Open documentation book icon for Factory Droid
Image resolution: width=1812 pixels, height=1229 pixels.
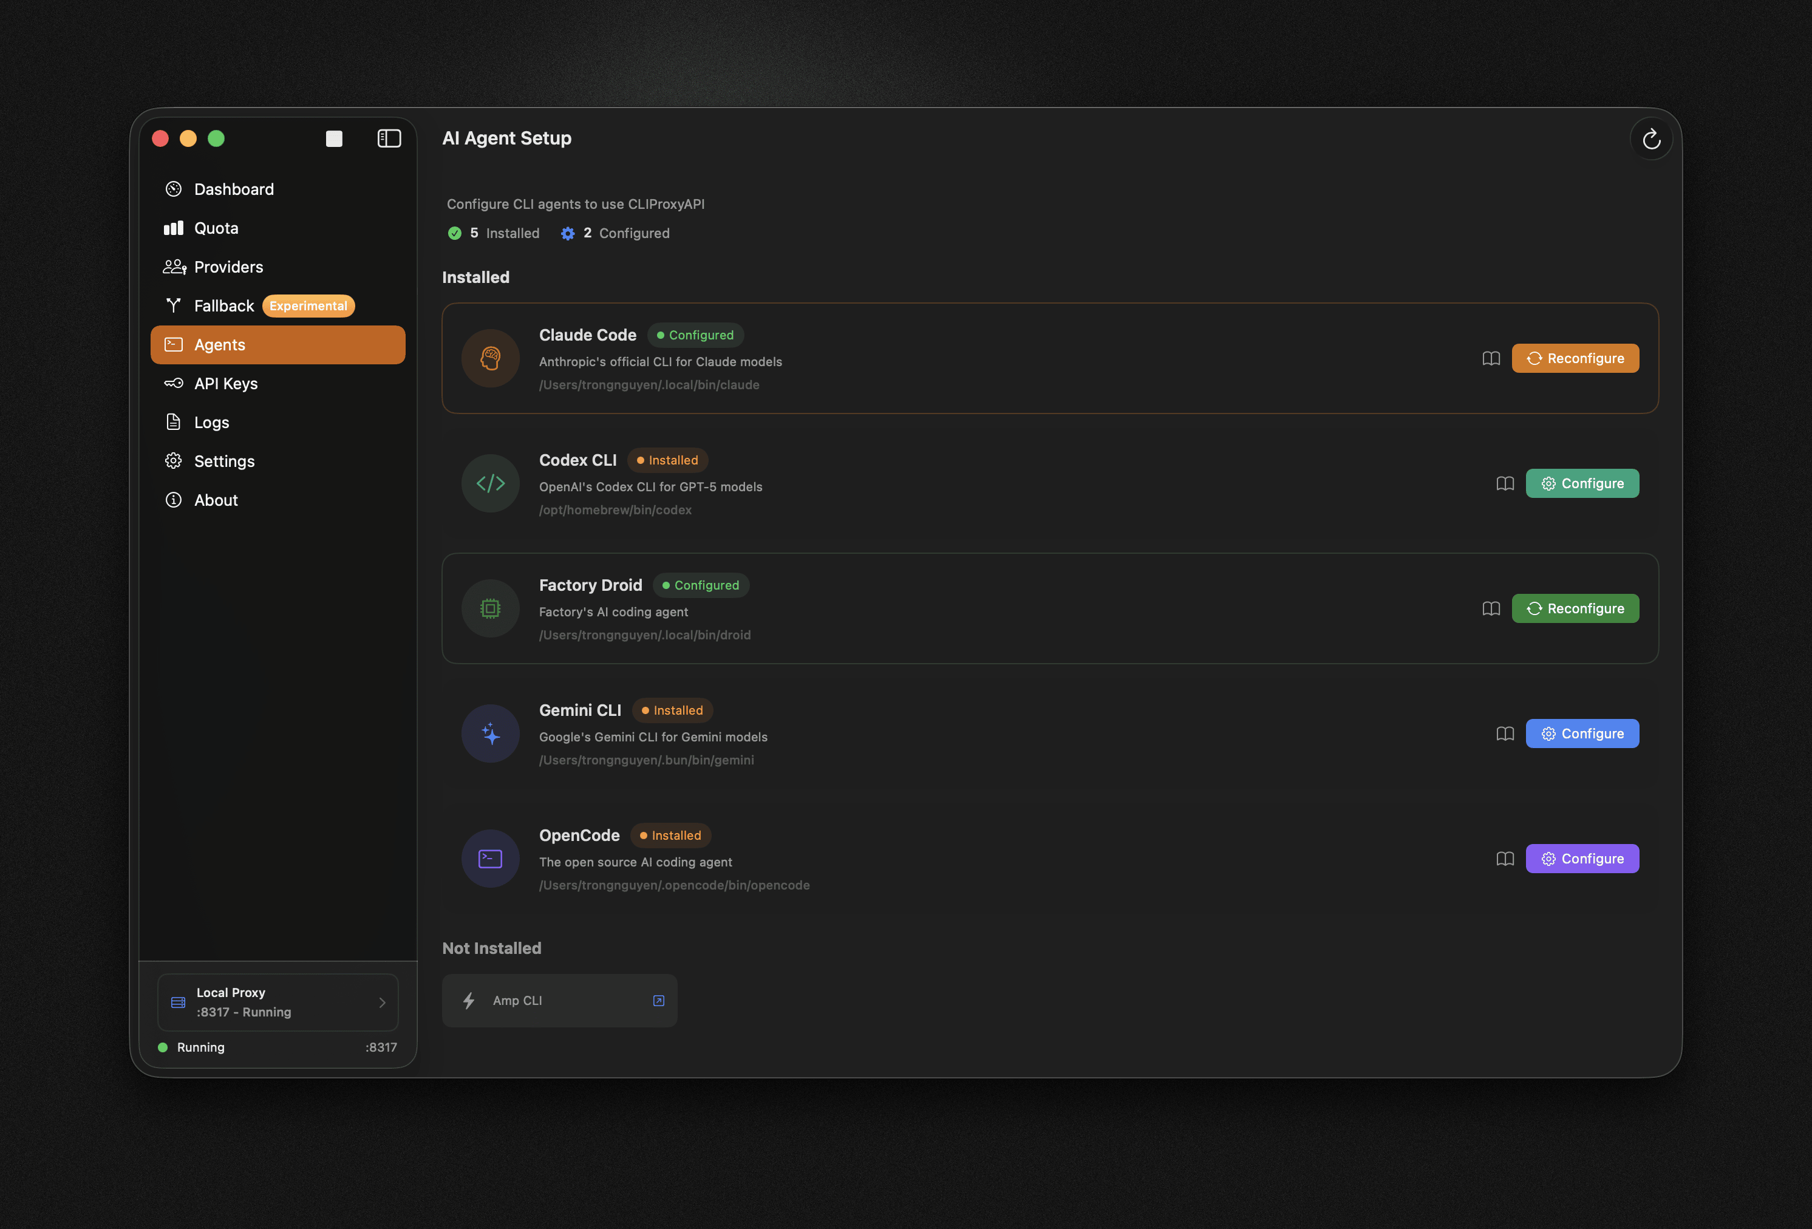point(1491,609)
